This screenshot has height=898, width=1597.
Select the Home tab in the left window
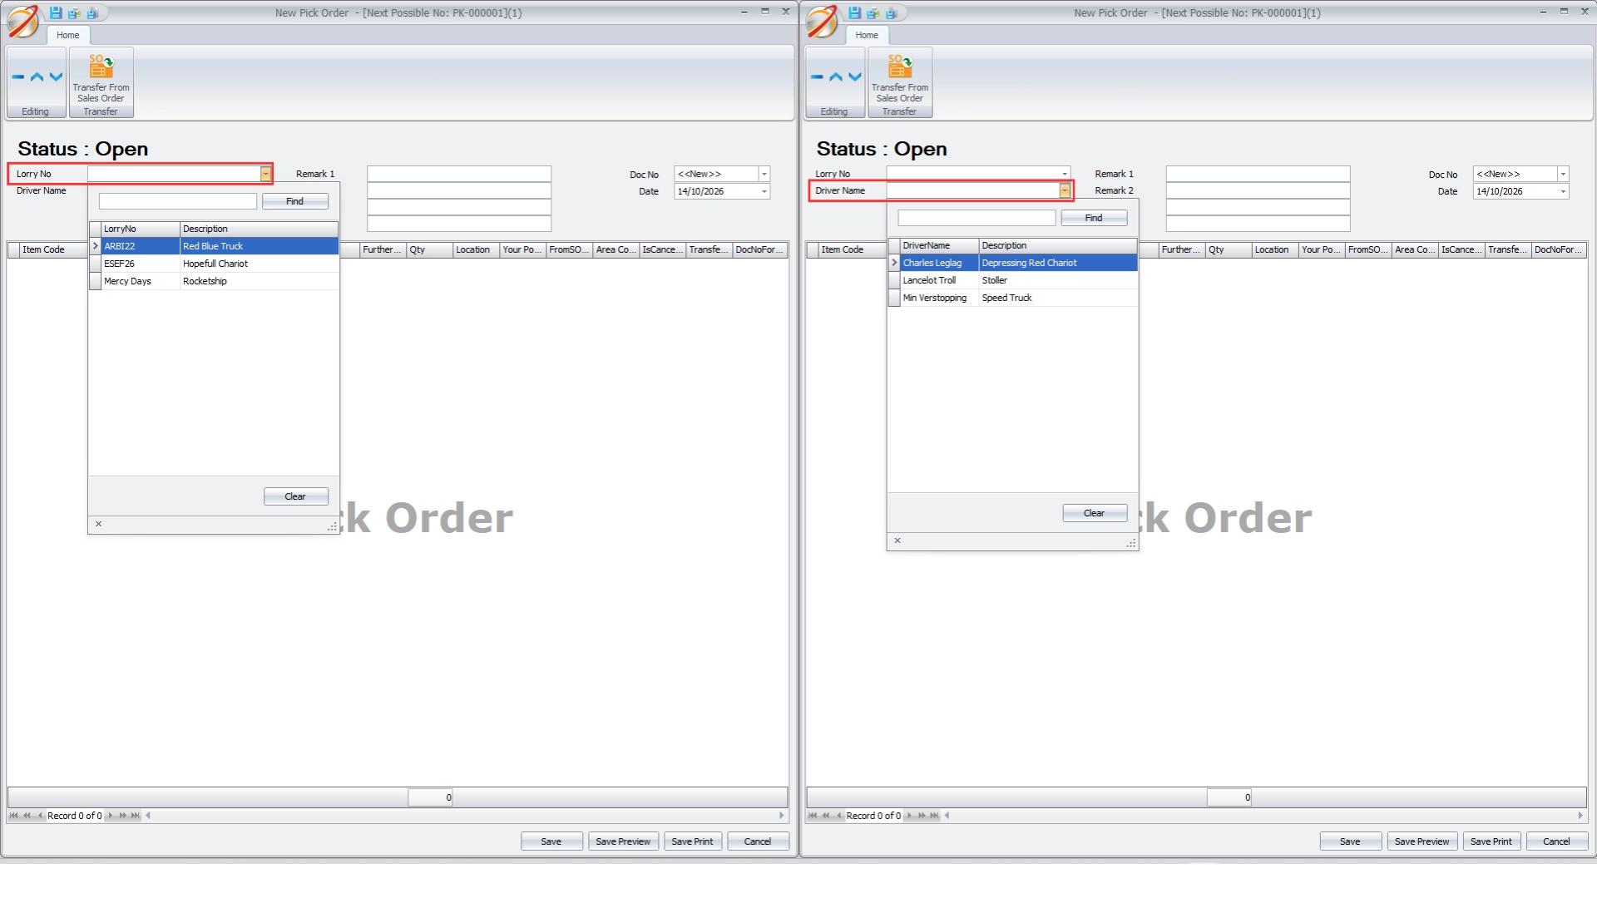click(68, 35)
